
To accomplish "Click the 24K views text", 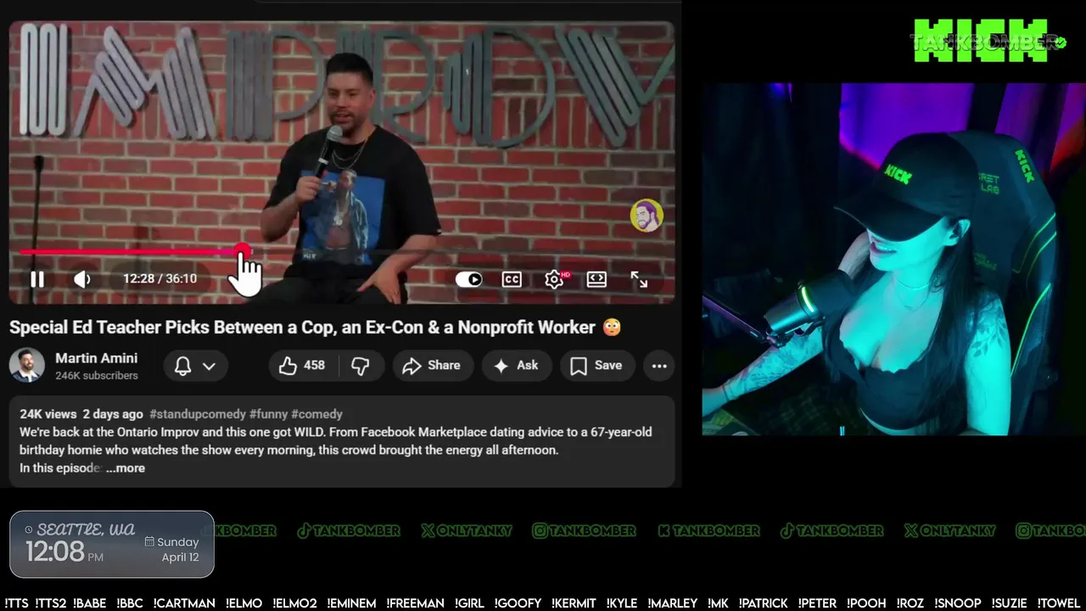I will [x=48, y=414].
